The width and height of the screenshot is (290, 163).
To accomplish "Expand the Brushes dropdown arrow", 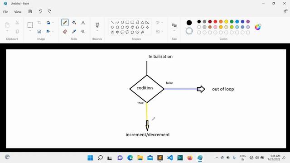I will 97,31.
